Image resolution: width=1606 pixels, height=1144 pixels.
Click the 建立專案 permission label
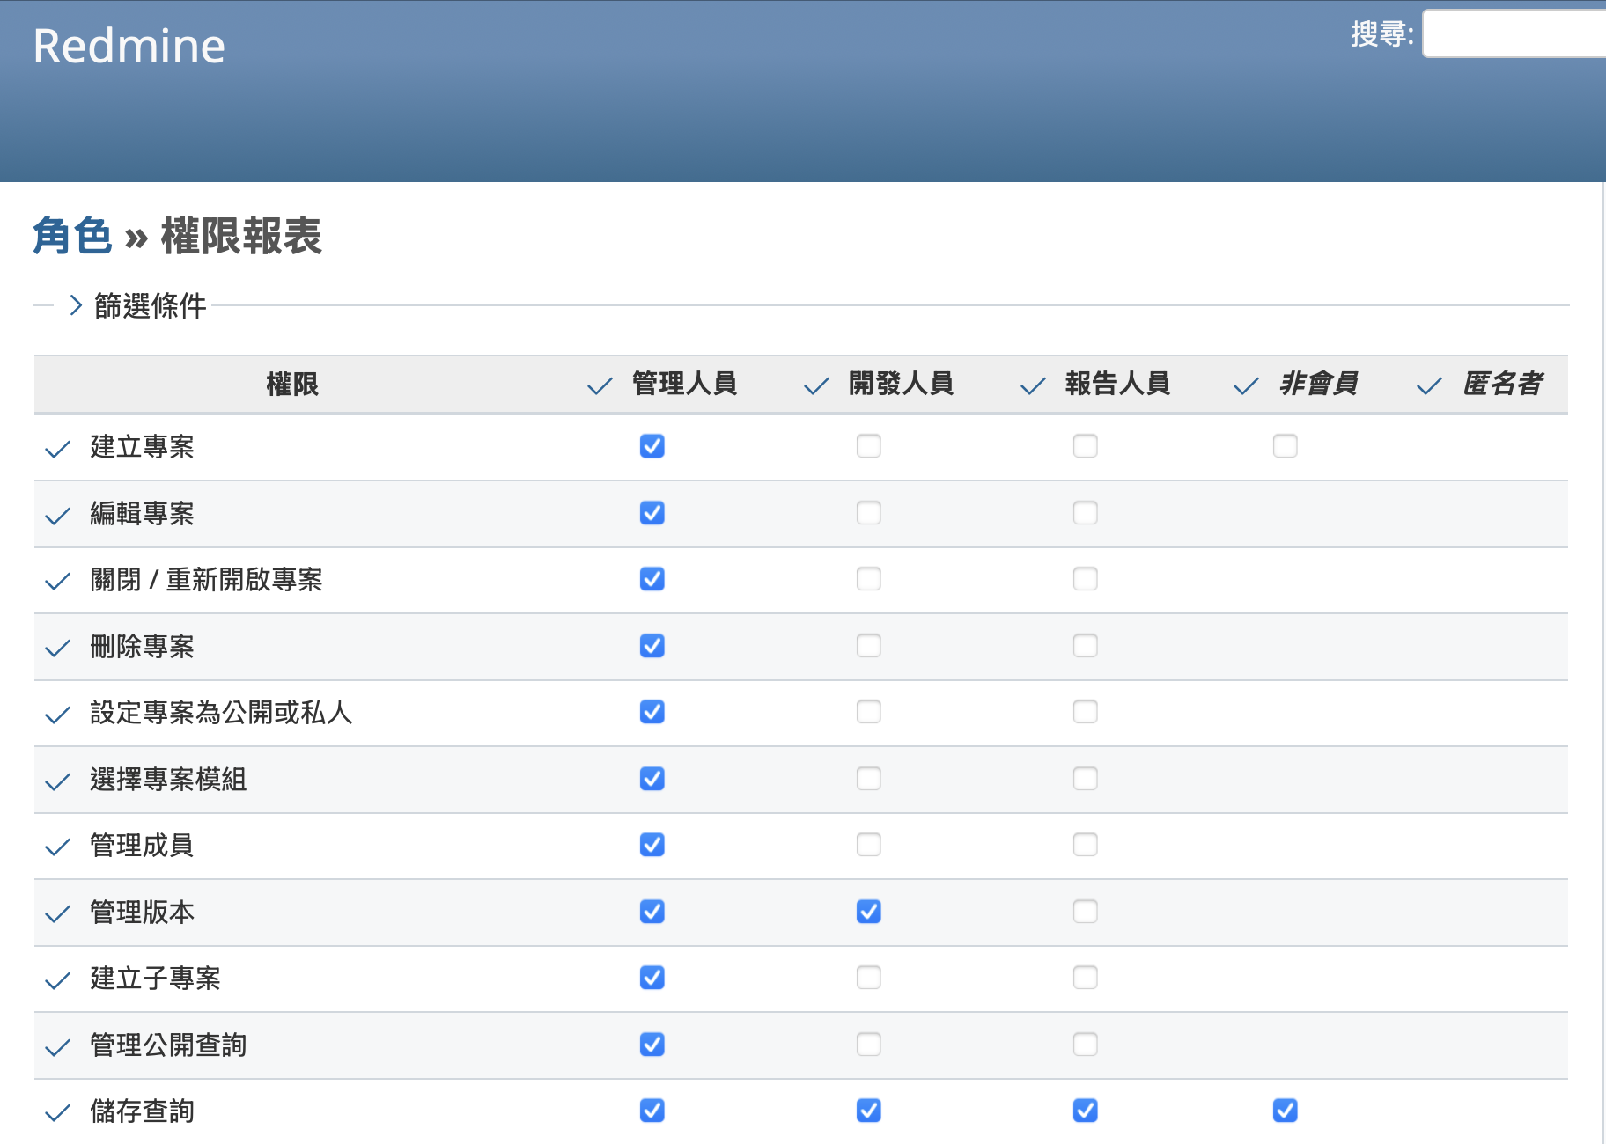[x=142, y=447]
